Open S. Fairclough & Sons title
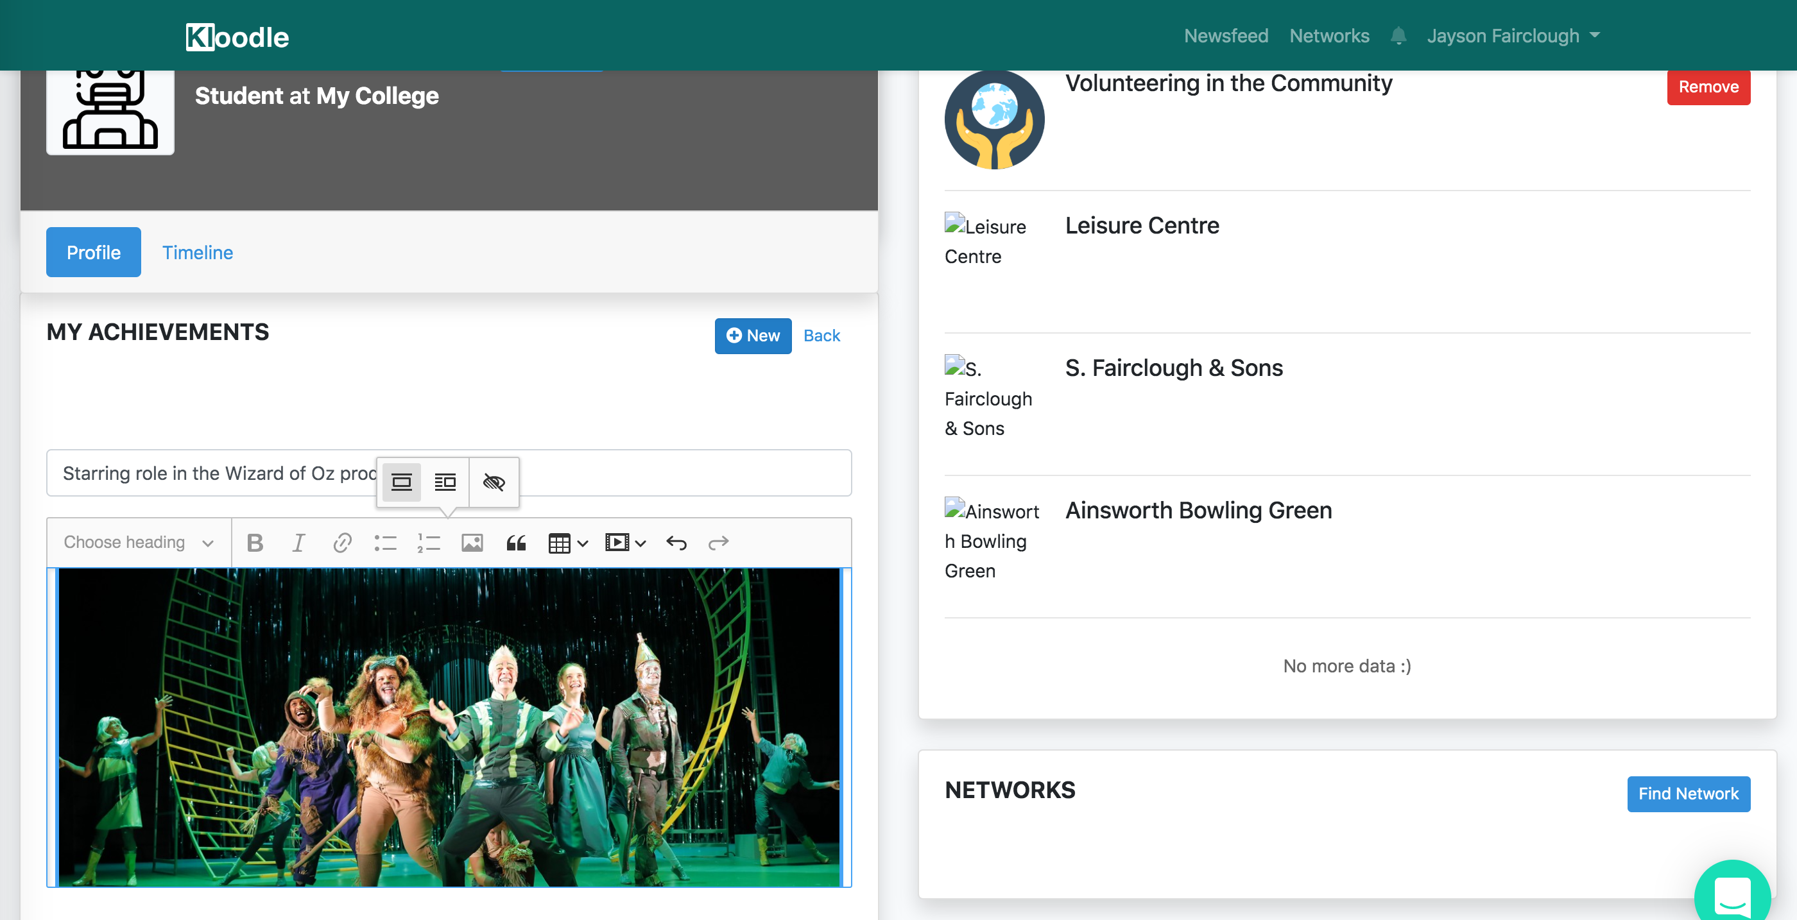Image resolution: width=1797 pixels, height=920 pixels. 1174,368
